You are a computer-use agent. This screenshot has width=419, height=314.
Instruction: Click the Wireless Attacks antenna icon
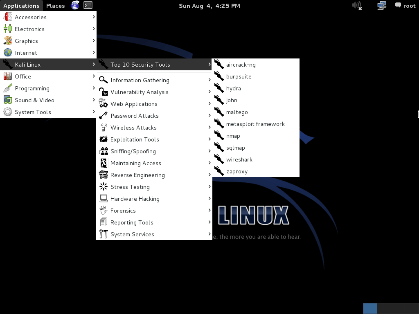(x=103, y=127)
